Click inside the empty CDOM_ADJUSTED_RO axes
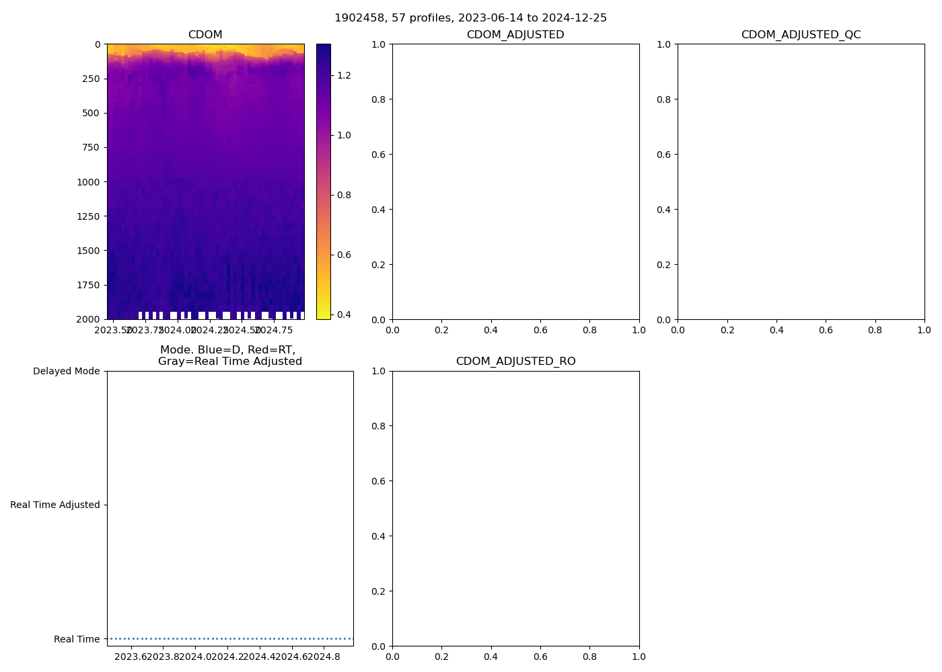The image size is (942, 672). point(515,508)
